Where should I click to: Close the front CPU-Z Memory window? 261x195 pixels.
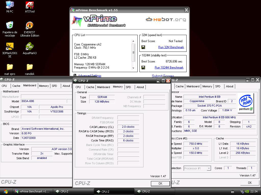point(168,80)
